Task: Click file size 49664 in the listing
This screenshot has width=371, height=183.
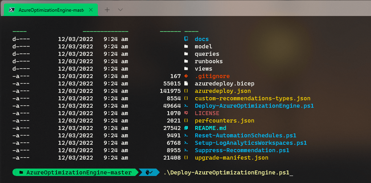Action: coord(172,106)
